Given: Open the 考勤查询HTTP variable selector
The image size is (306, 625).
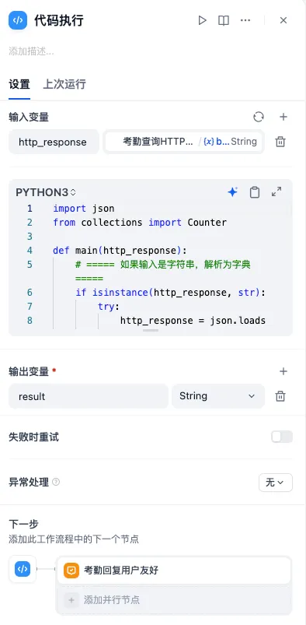Looking at the screenshot, I should click(x=183, y=142).
